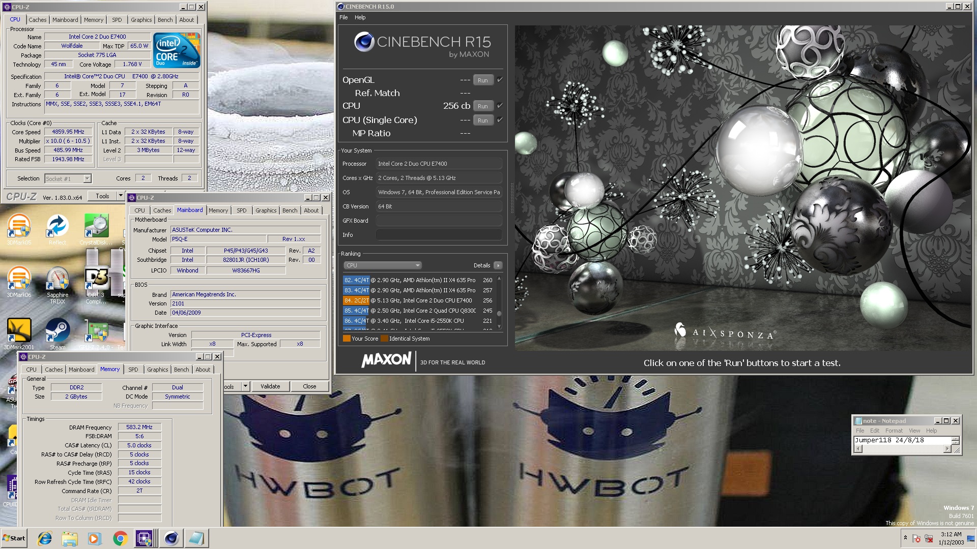This screenshot has width=977, height=549.
Task: Launch the Reflect desktop shortcut
Action: point(58,228)
